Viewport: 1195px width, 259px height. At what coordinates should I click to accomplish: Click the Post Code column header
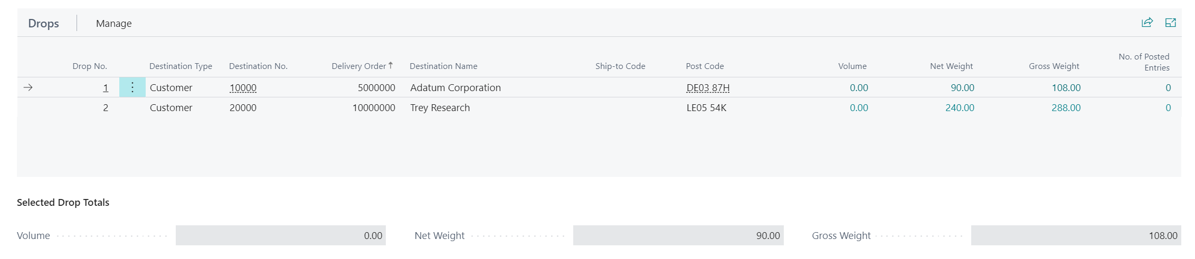(x=705, y=66)
